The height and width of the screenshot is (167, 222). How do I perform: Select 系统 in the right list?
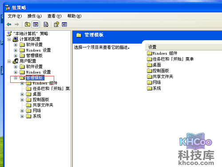pos(157,88)
